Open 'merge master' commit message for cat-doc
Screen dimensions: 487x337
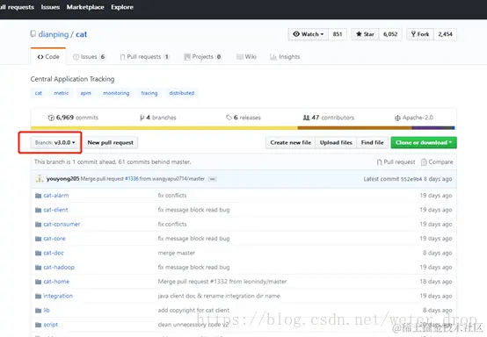pyautogui.click(x=176, y=253)
